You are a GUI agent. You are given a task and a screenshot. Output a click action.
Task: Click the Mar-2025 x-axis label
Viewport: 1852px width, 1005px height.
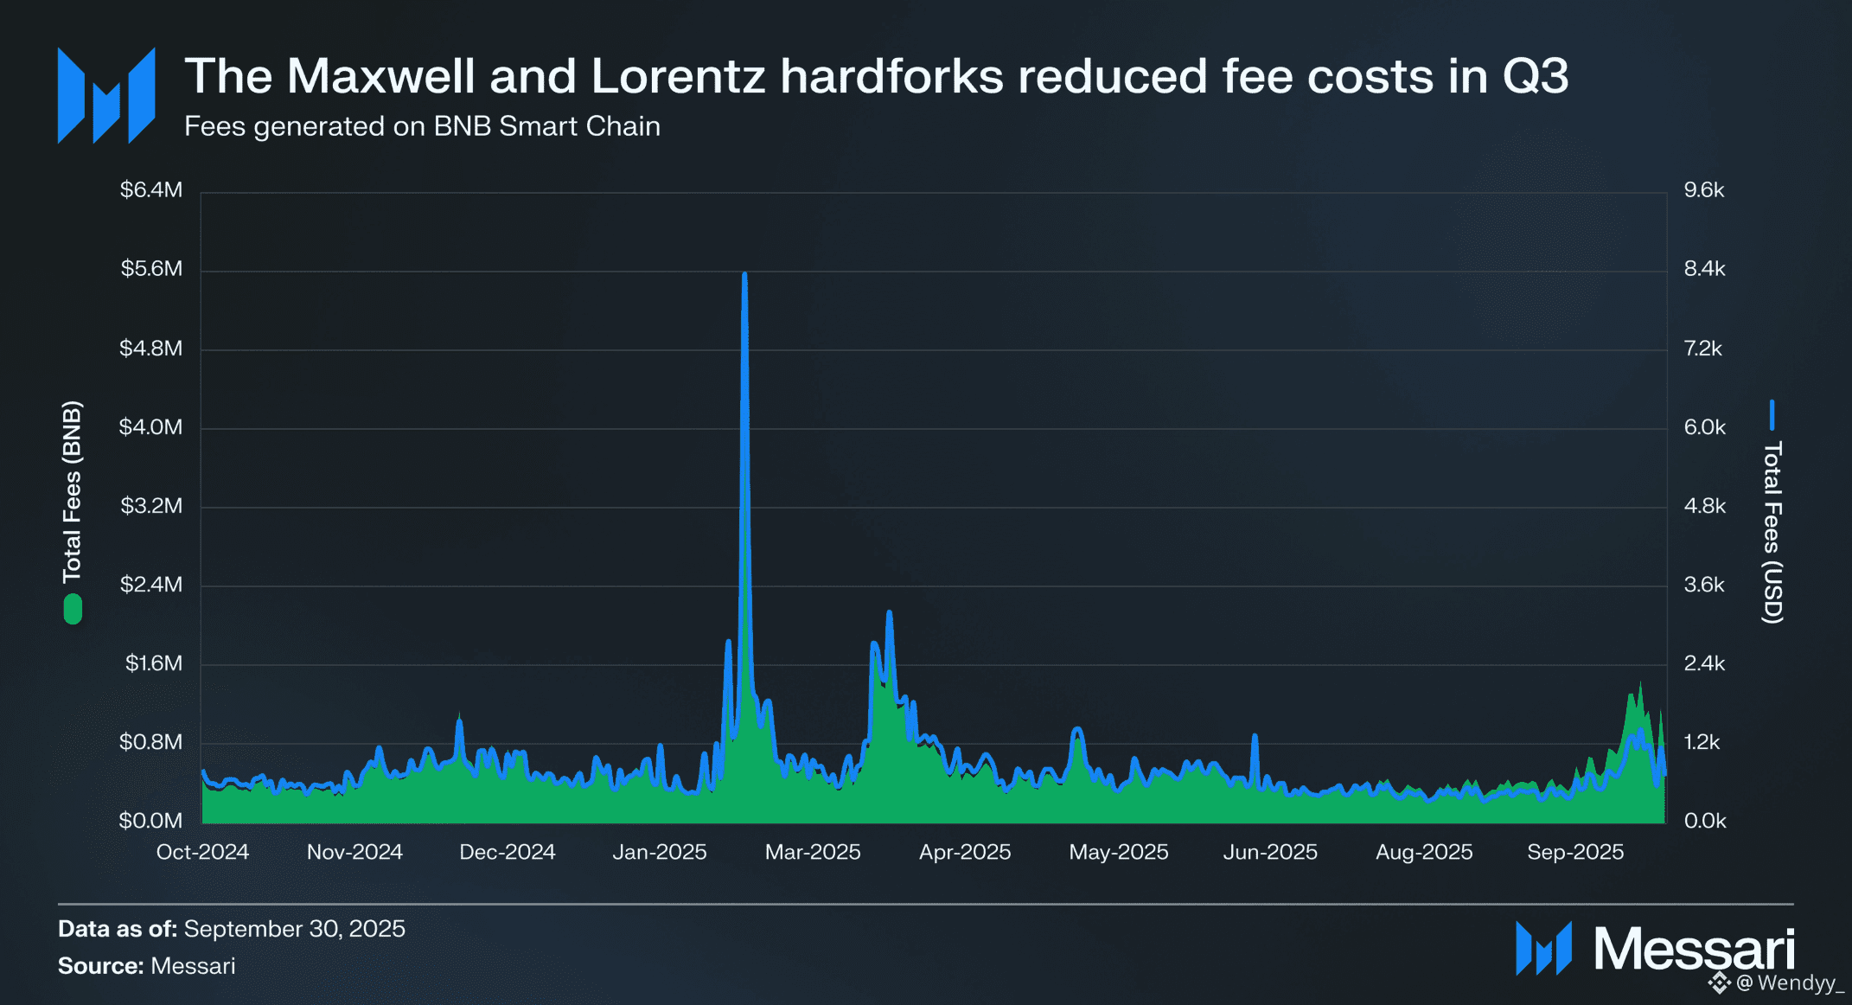[813, 852]
